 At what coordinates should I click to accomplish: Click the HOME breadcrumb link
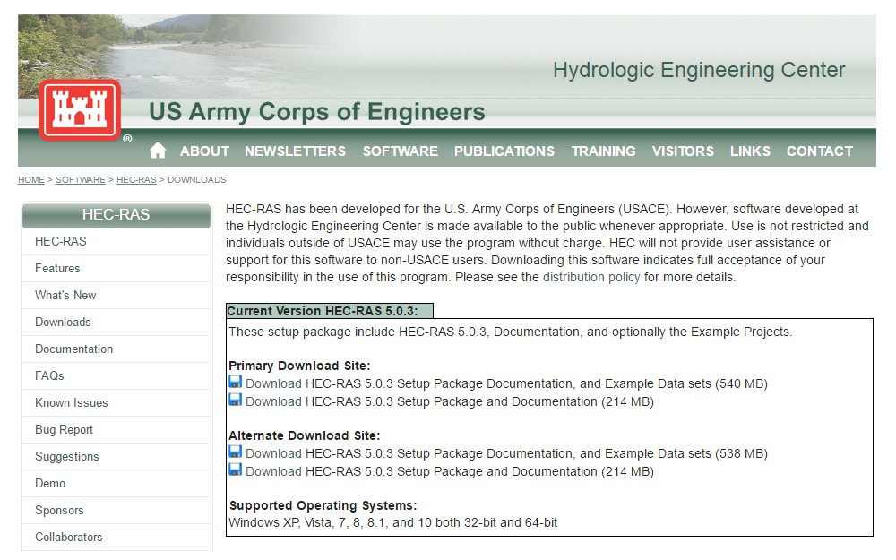30,180
